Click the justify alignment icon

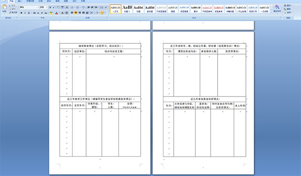pos(83,12)
